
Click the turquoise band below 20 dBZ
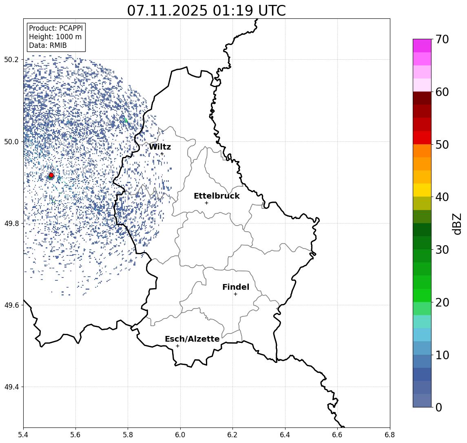[x=422, y=322]
